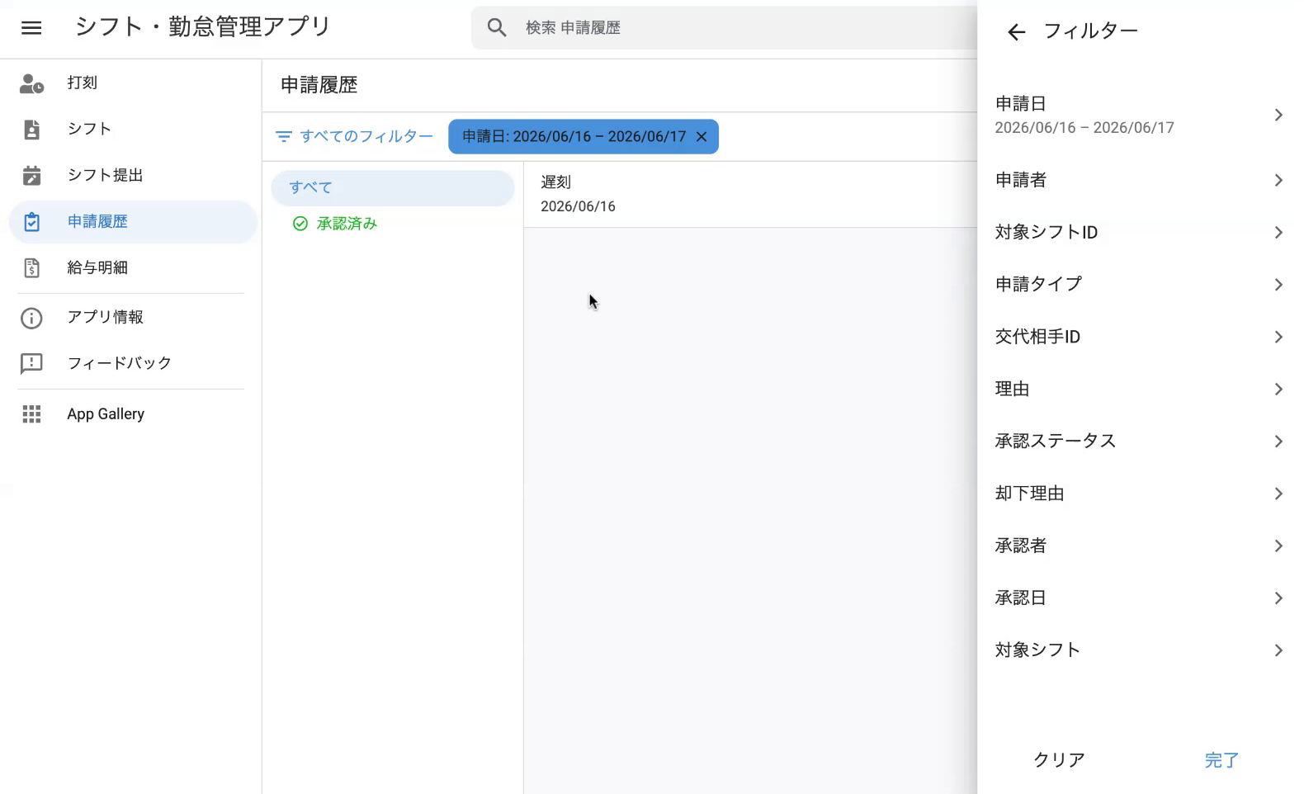Expand the 承認者 filter chevron

(x=1278, y=546)
